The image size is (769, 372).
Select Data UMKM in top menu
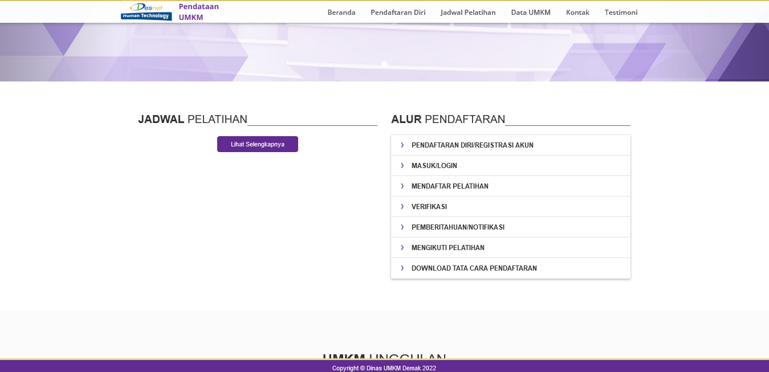(x=531, y=13)
